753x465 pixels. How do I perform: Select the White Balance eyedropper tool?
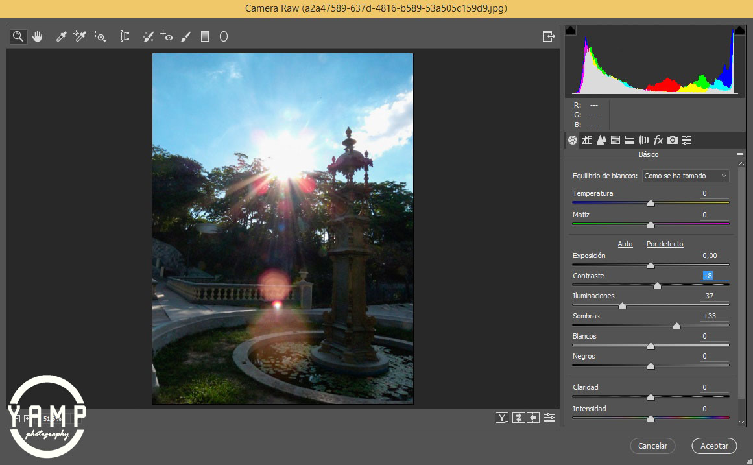pyautogui.click(x=62, y=36)
